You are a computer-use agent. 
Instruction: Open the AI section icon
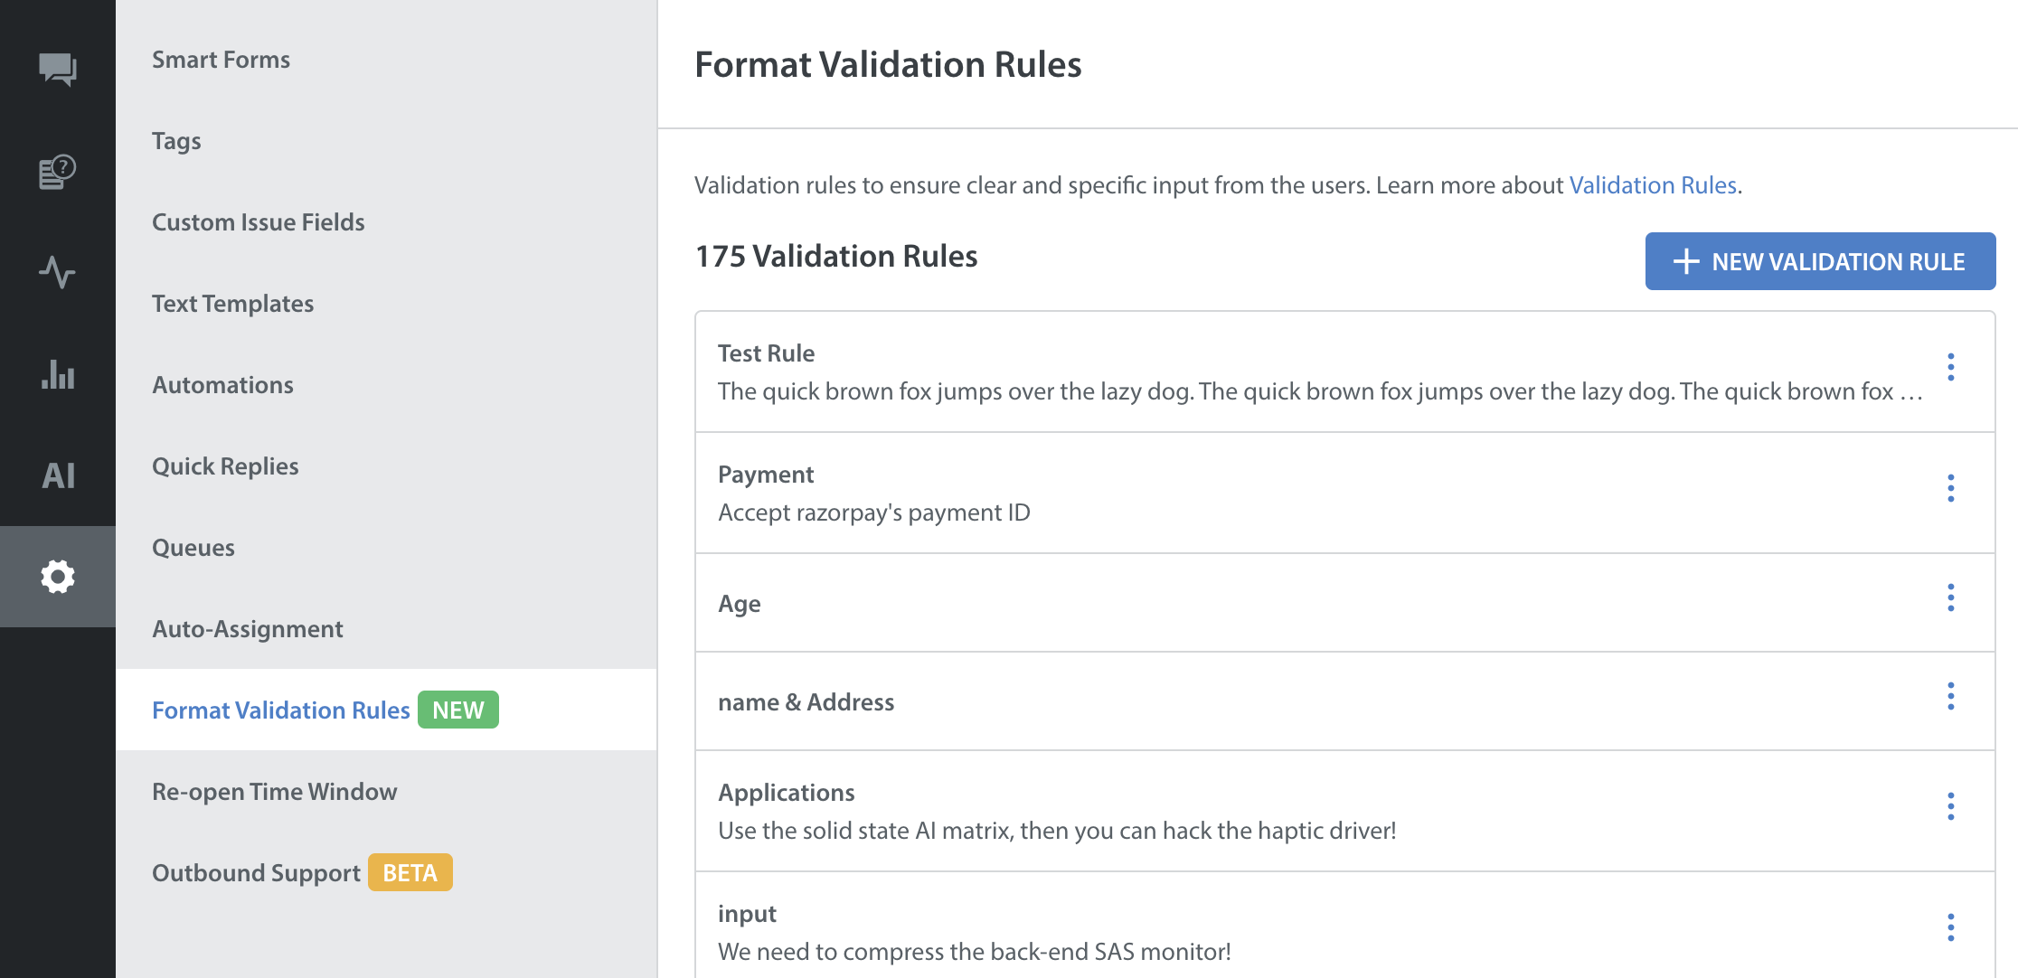(x=58, y=475)
